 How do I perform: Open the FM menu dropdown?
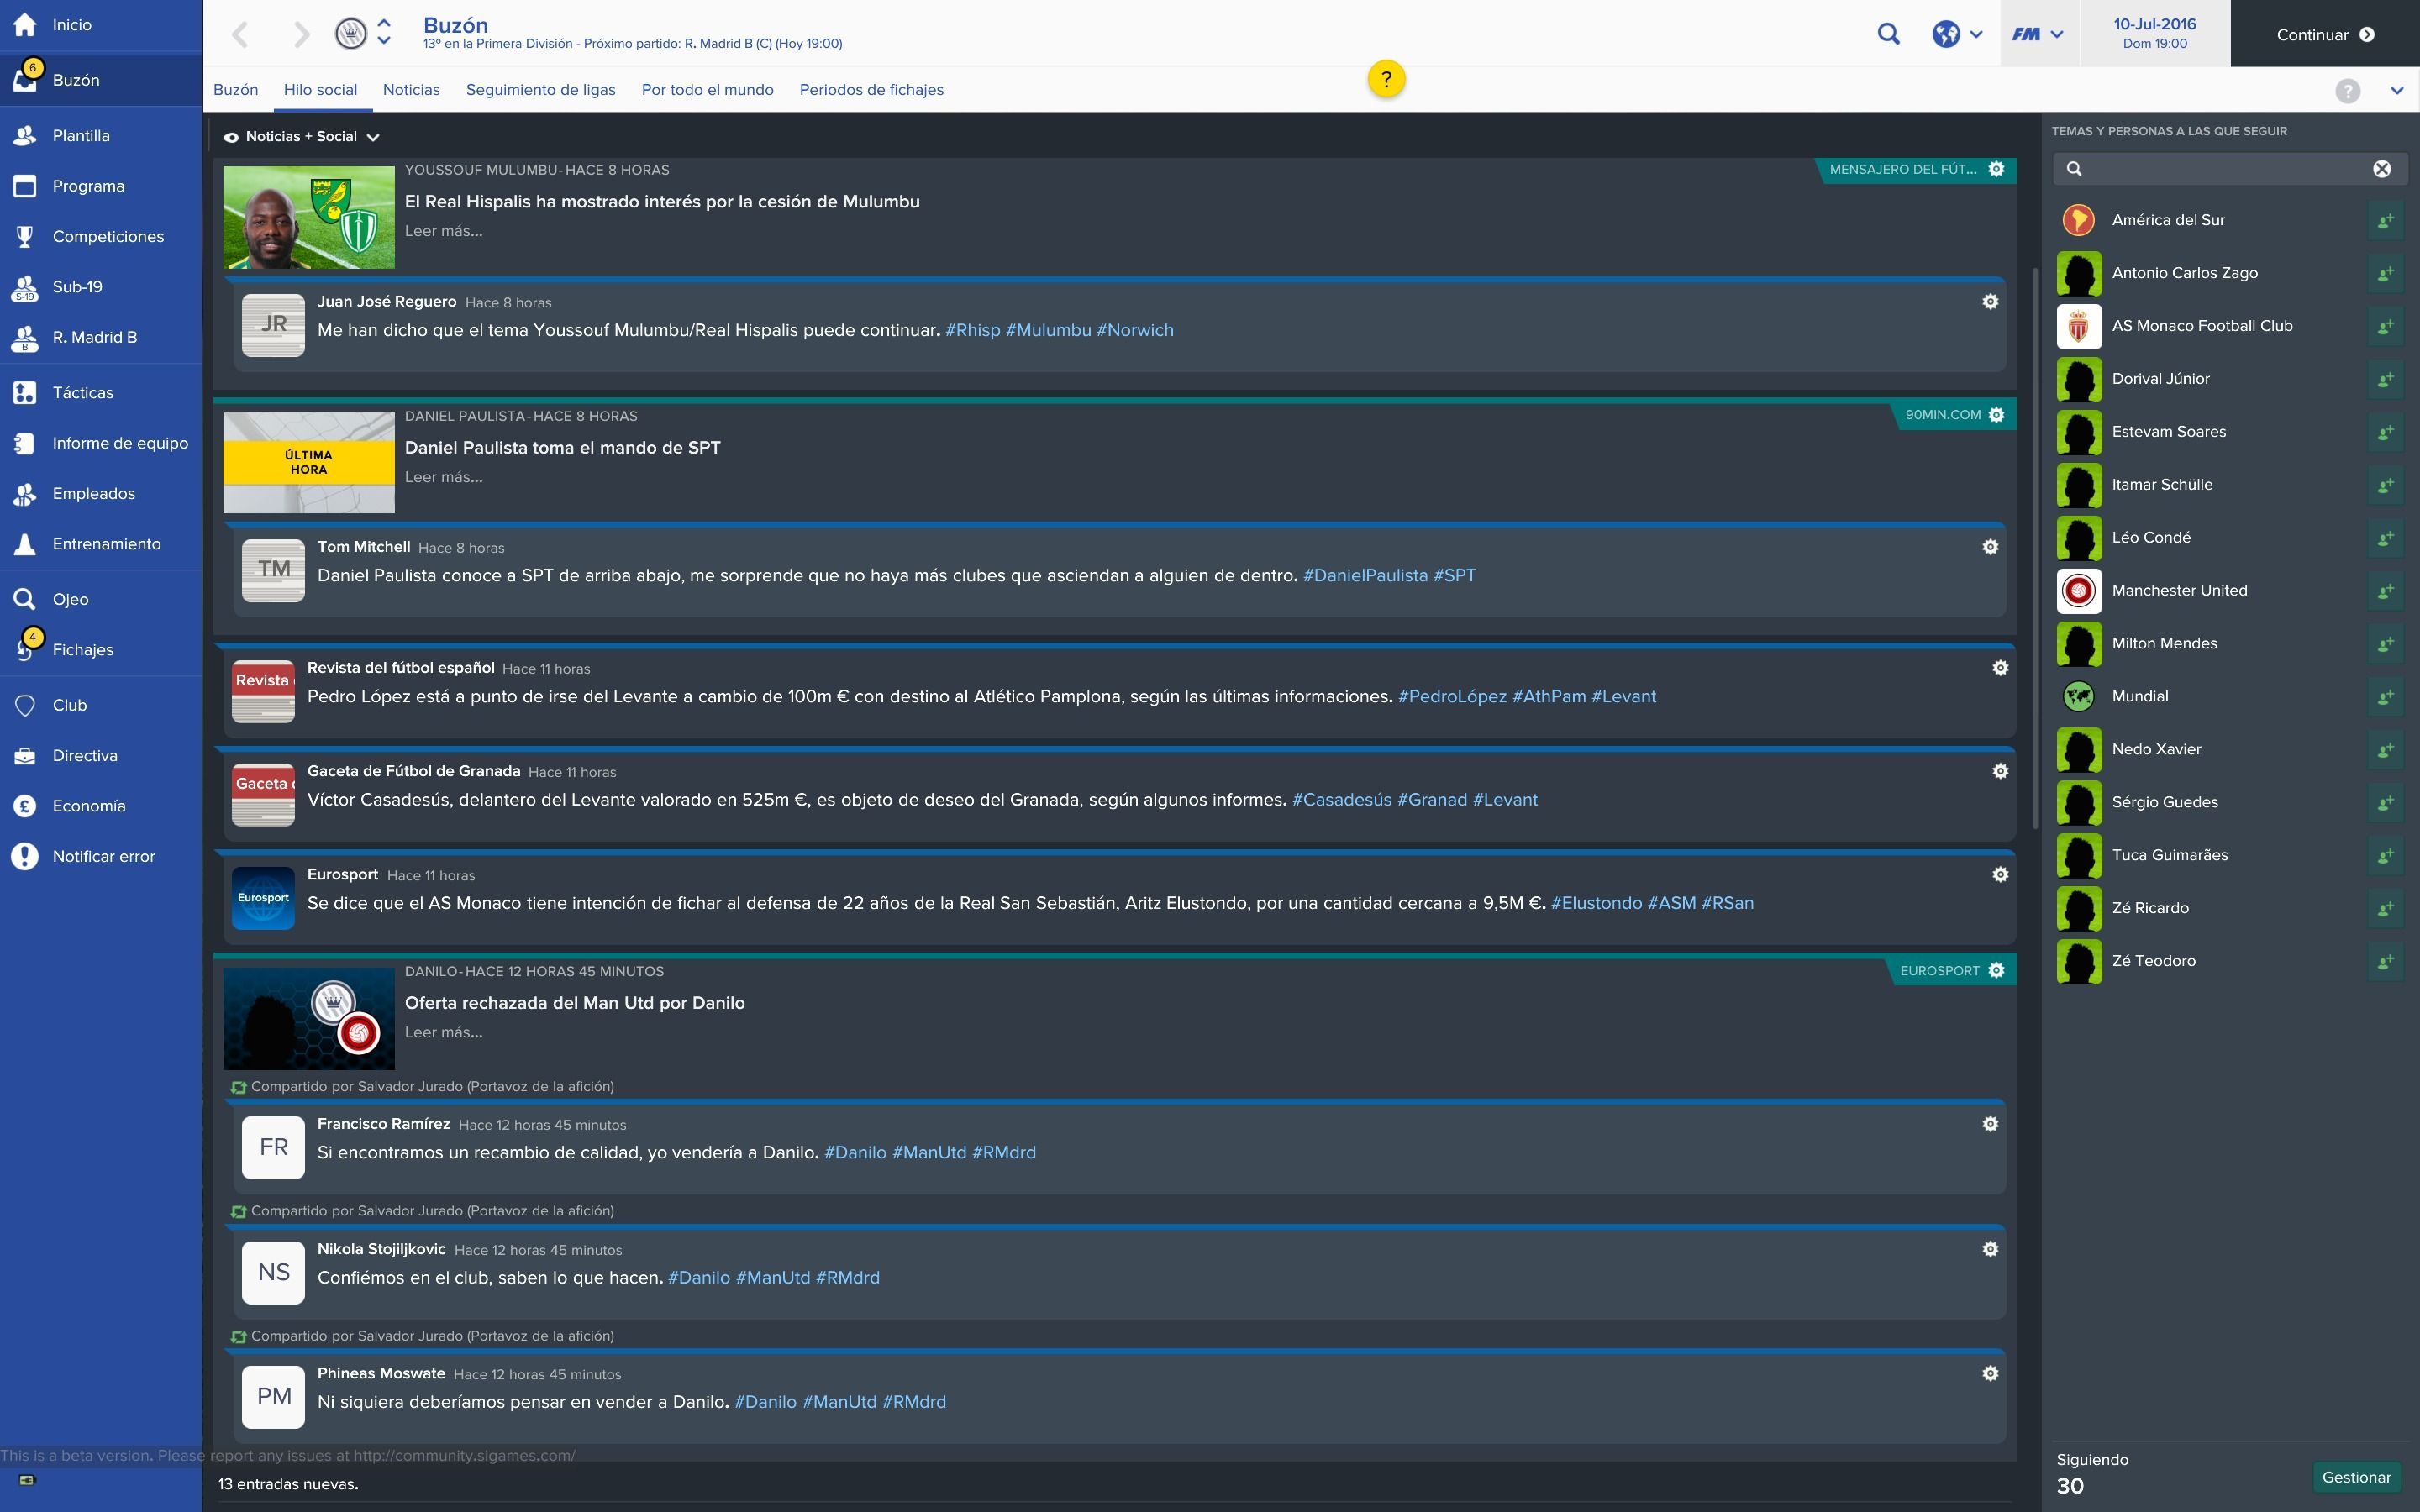[x=2038, y=34]
